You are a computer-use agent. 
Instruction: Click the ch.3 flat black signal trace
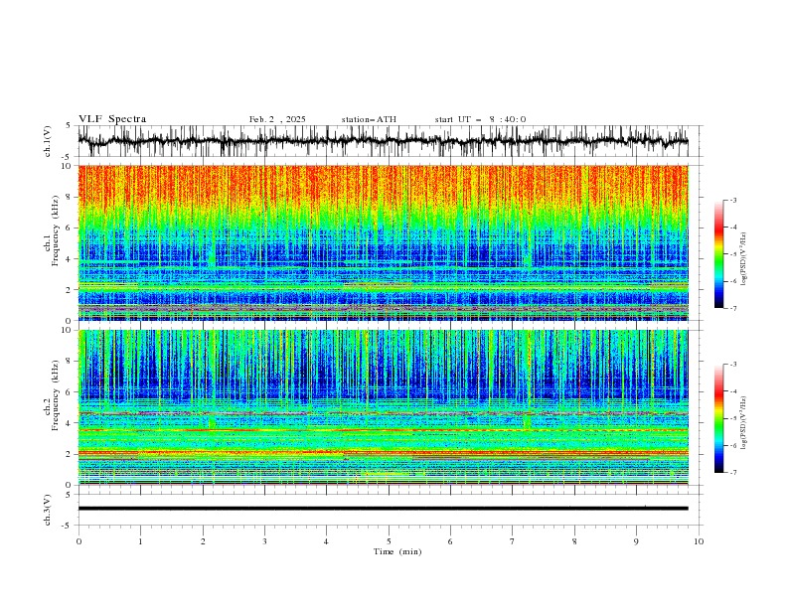[384, 509]
